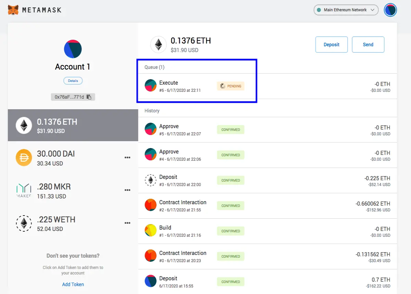
Task: Click Add Token link
Action: coord(73,284)
